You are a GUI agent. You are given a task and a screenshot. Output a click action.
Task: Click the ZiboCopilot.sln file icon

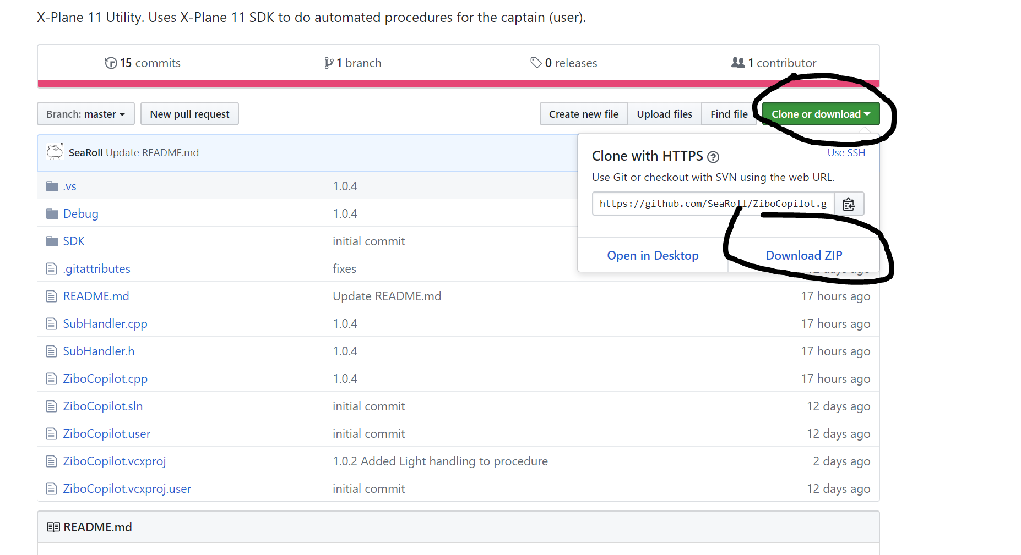coord(51,406)
